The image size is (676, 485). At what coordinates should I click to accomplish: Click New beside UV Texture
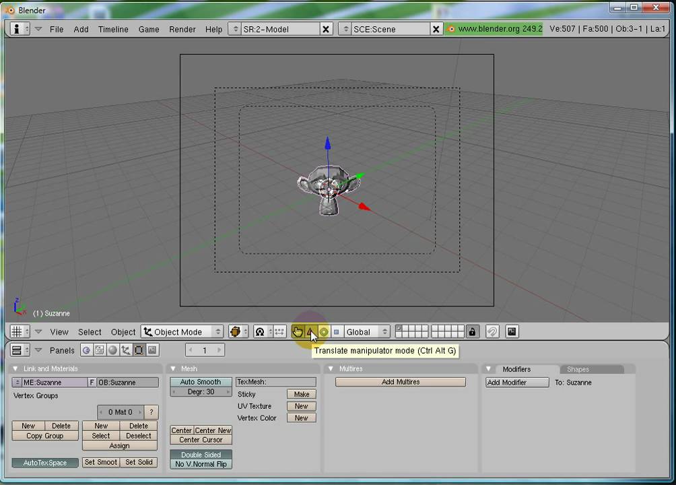tap(302, 406)
